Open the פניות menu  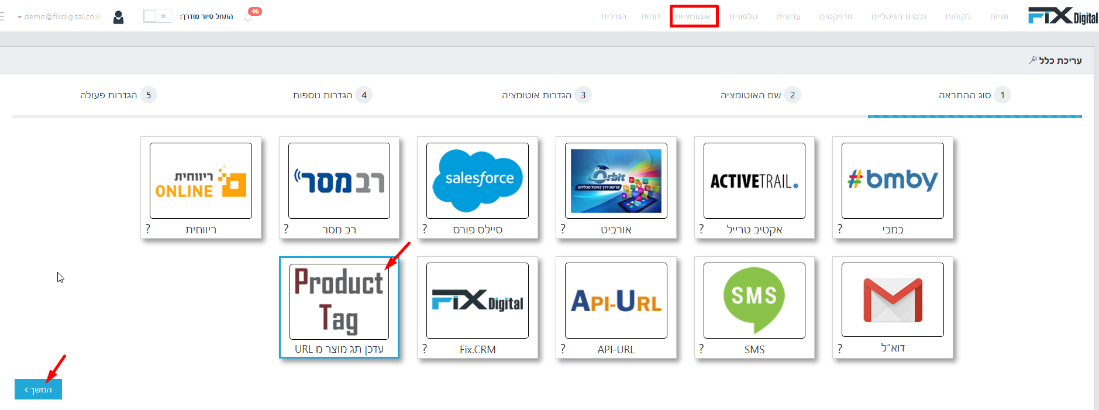999,16
